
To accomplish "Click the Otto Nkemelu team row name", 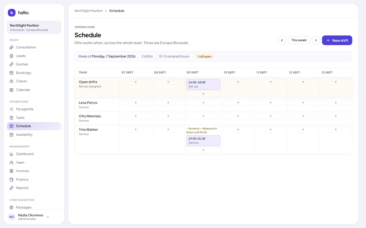I will point(90,116).
